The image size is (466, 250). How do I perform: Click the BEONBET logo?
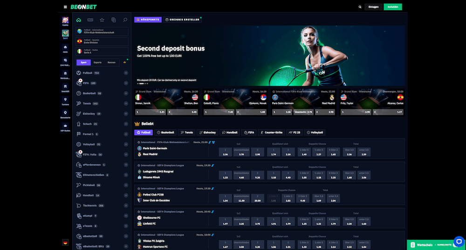(83, 7)
